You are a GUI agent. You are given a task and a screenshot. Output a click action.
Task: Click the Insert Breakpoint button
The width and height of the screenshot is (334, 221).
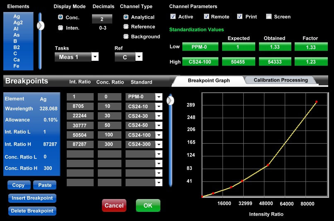[x=32, y=198]
